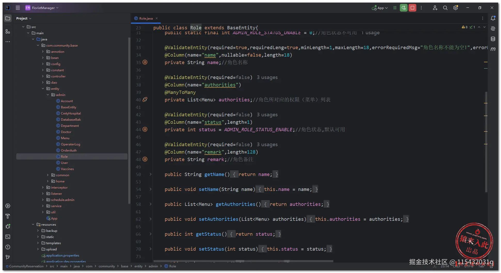501x273 pixels.
Task: Expand the interceptor folder
Action: click(x=43, y=187)
